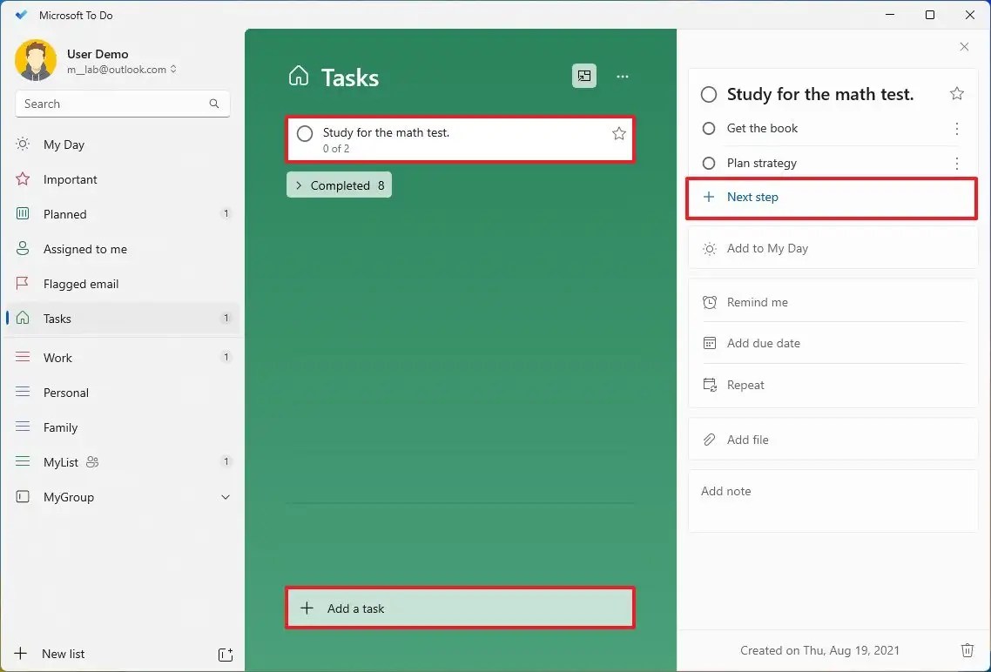Collapse the MyGroup section

coord(226,497)
